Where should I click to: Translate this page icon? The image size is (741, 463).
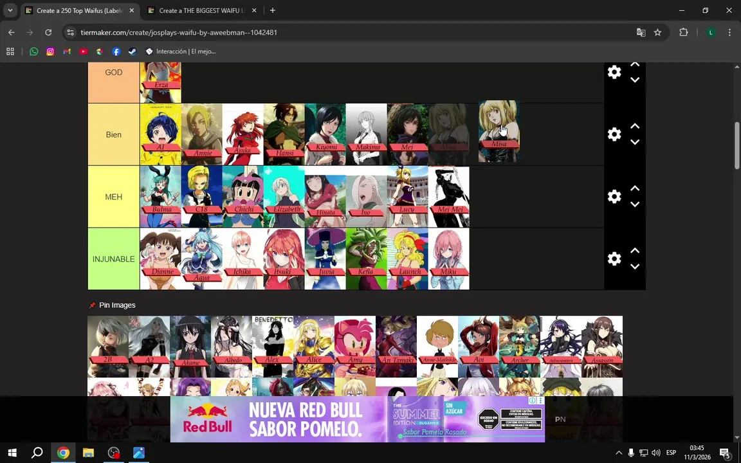(641, 32)
